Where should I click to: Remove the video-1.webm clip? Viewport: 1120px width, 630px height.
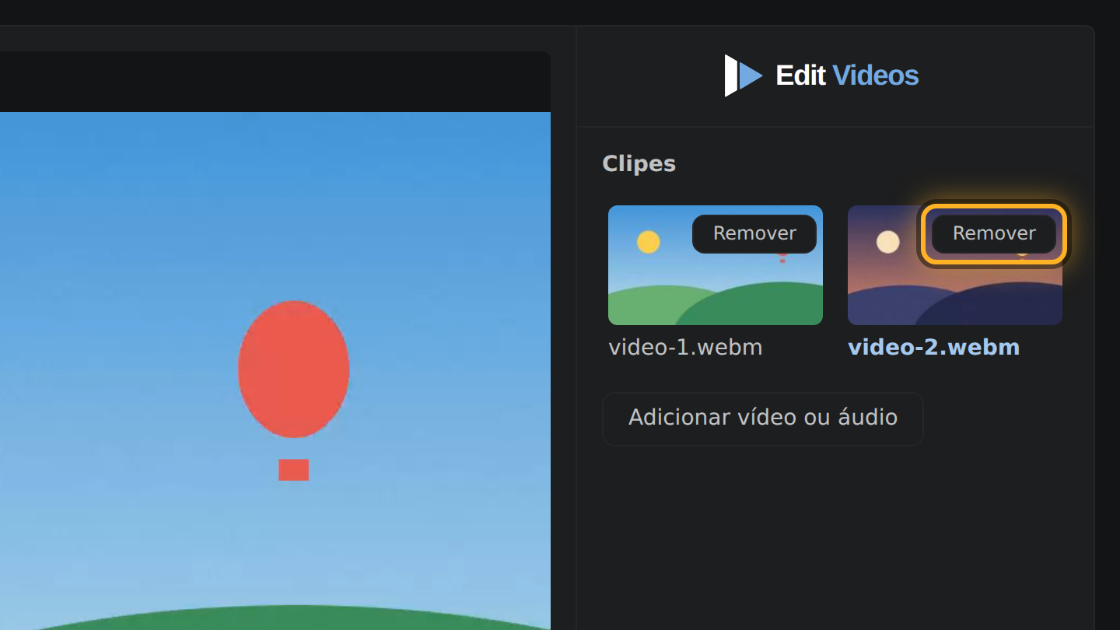pyautogui.click(x=754, y=233)
